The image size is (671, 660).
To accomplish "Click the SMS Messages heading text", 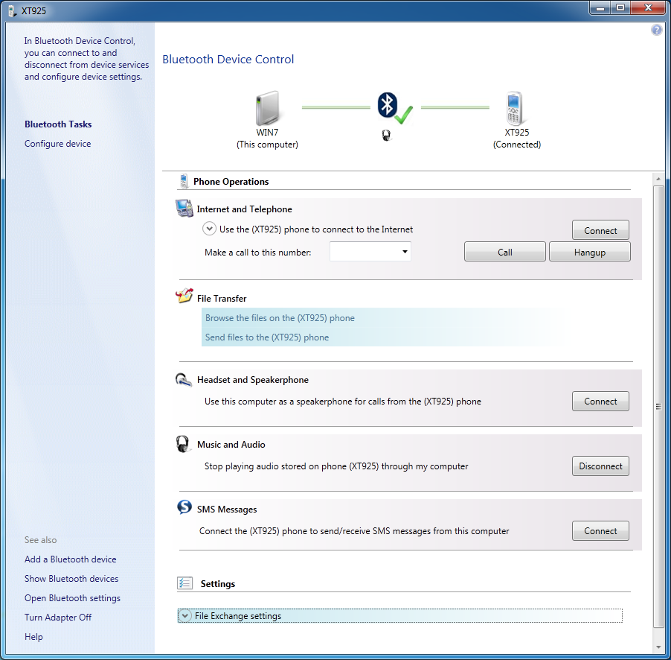I will pyautogui.click(x=227, y=509).
